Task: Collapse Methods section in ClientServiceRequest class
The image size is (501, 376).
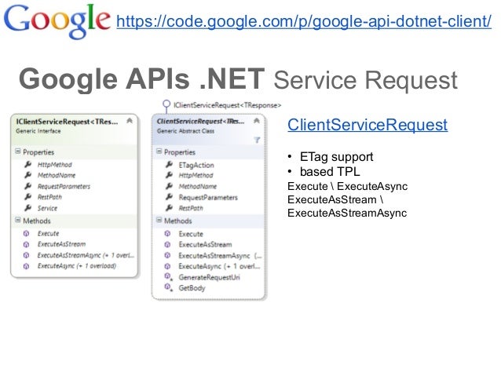Action: click(x=159, y=220)
